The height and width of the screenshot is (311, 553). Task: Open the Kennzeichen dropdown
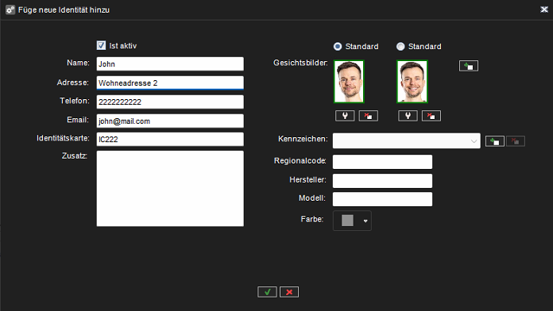[x=406, y=141]
